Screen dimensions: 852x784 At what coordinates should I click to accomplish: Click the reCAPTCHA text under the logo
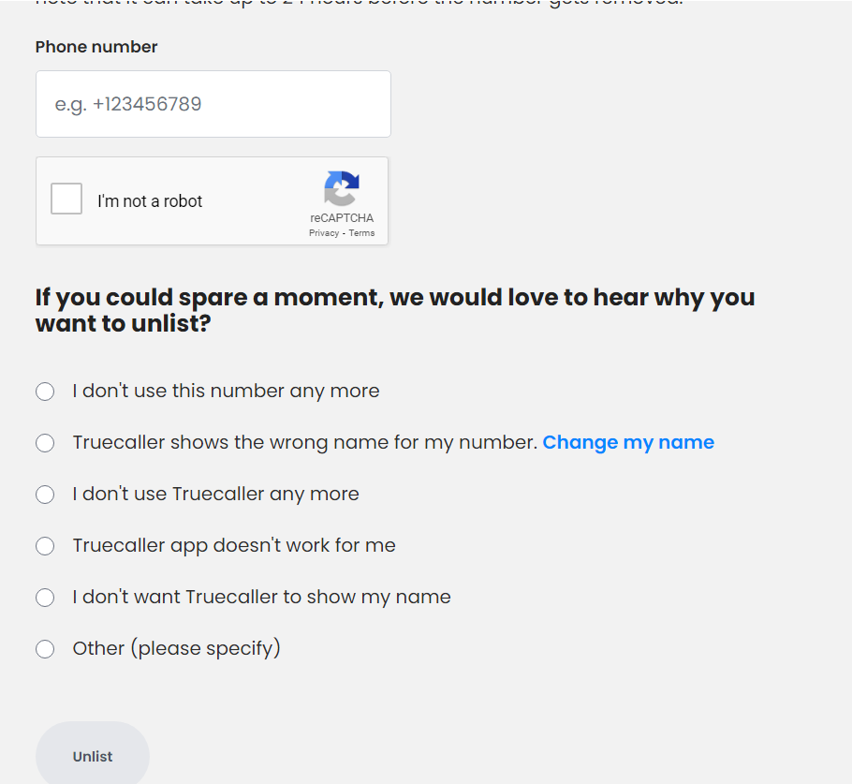pos(342,218)
